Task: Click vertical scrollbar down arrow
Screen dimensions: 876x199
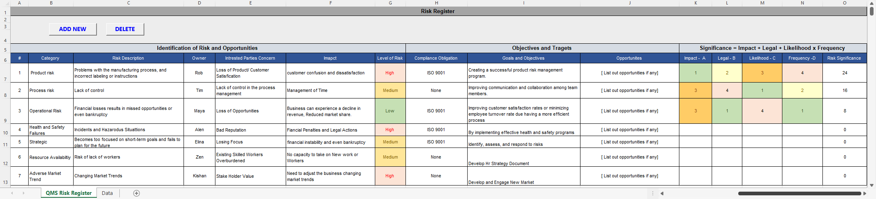Action: coord(872,185)
